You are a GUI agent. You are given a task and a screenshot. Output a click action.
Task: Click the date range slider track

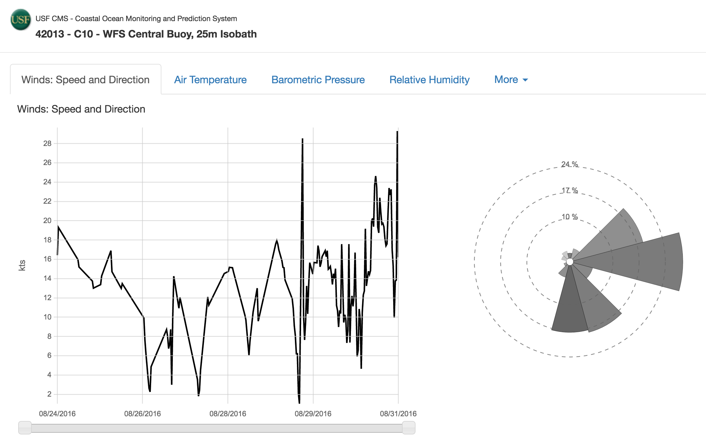click(217, 428)
